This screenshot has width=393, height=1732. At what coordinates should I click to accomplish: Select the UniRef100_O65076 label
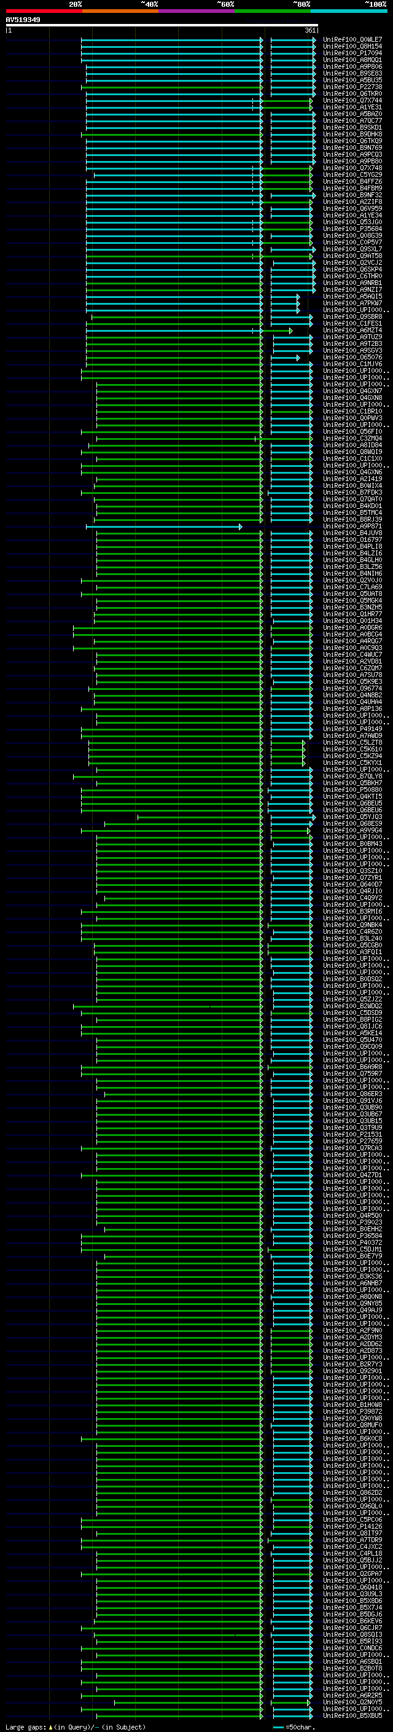(x=352, y=357)
